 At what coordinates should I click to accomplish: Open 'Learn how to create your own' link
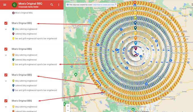pyautogui.click(x=104, y=5)
